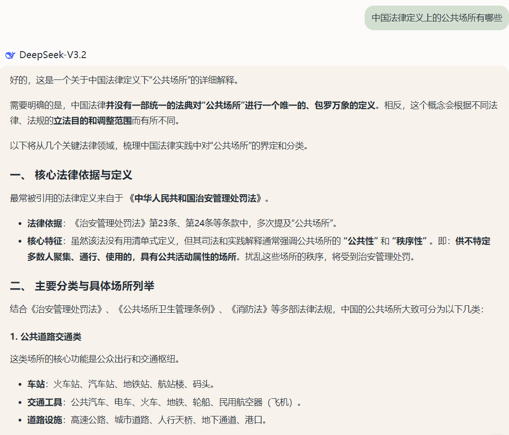Viewport: 509px width, 435px height.
Task: Click the opening sentence starting with 好的
Action: pos(124,80)
